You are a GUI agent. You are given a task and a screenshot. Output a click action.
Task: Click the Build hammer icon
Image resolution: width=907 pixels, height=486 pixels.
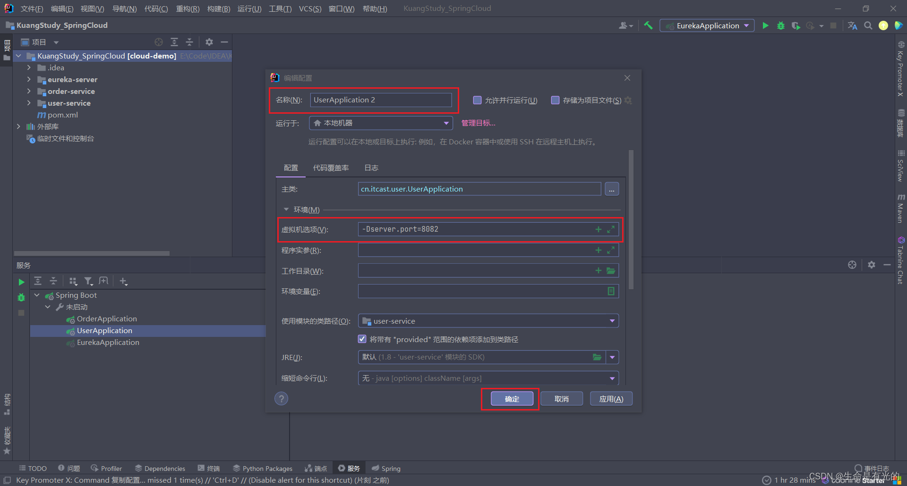[x=648, y=26]
